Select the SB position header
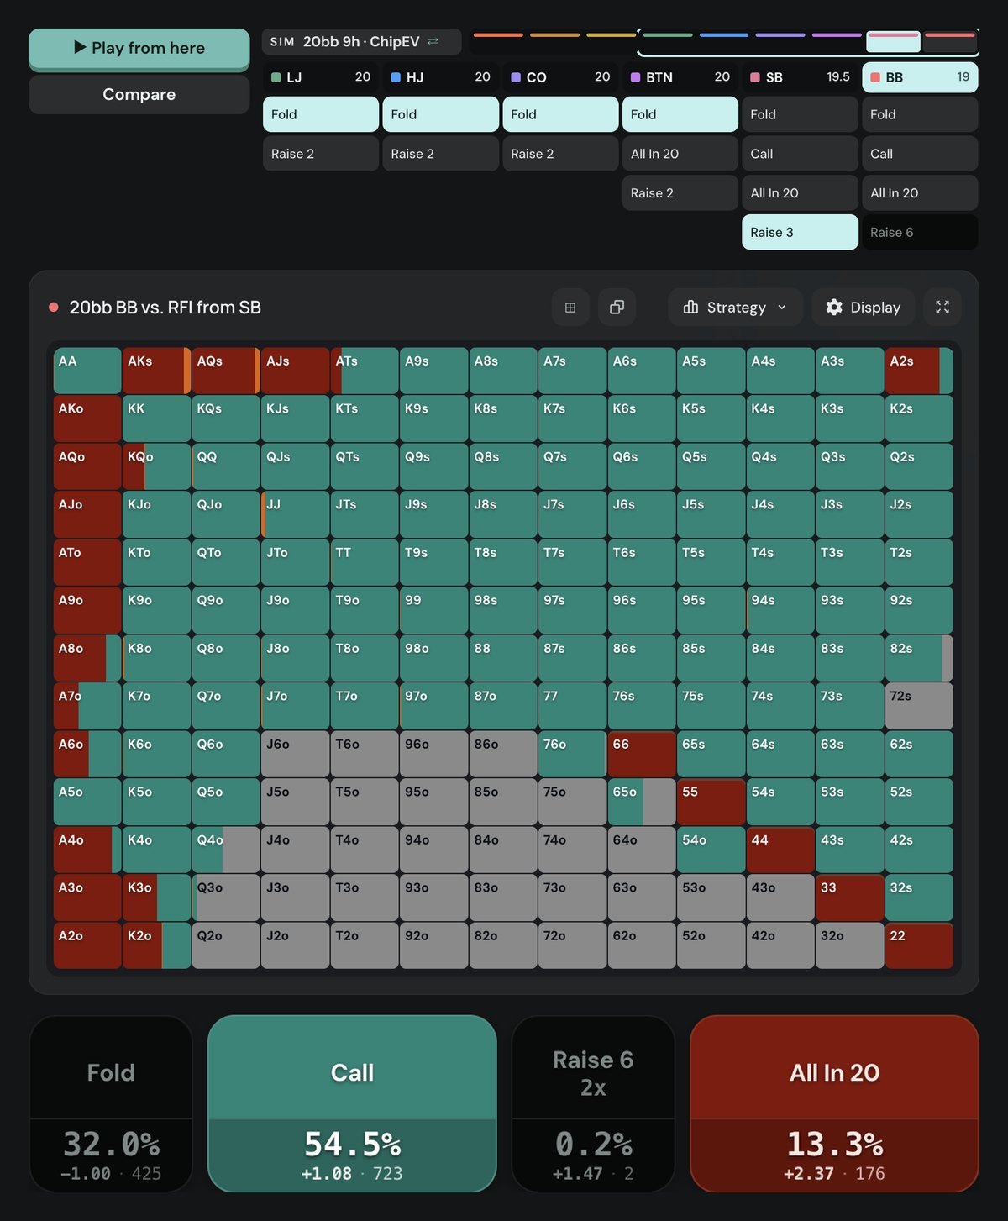This screenshot has width=1008, height=1221. (x=800, y=77)
